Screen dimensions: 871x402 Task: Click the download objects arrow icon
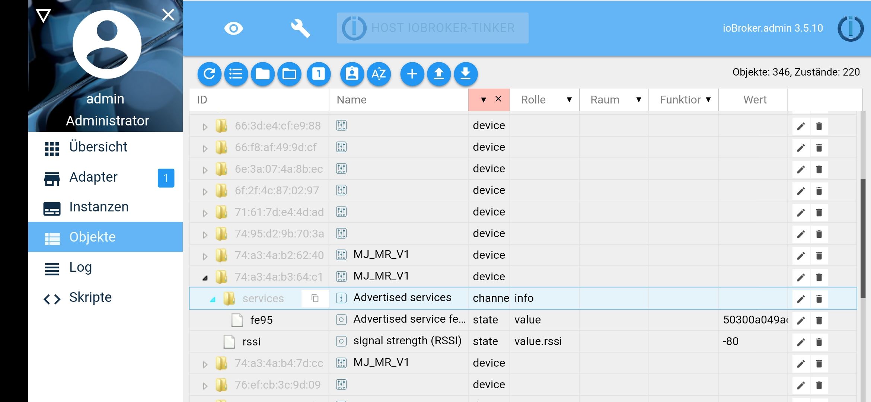coord(466,74)
